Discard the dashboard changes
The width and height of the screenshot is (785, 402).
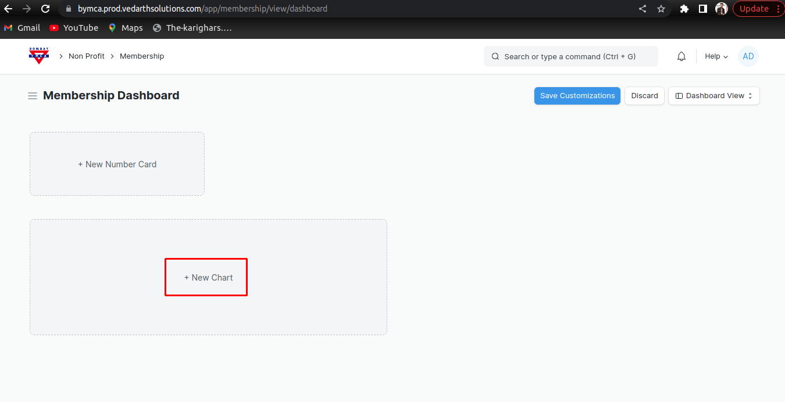(x=644, y=96)
